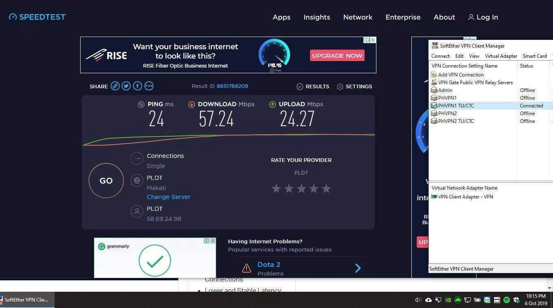The image size is (553, 308).
Task: Click the Speedtest logo
Action: coord(37,17)
